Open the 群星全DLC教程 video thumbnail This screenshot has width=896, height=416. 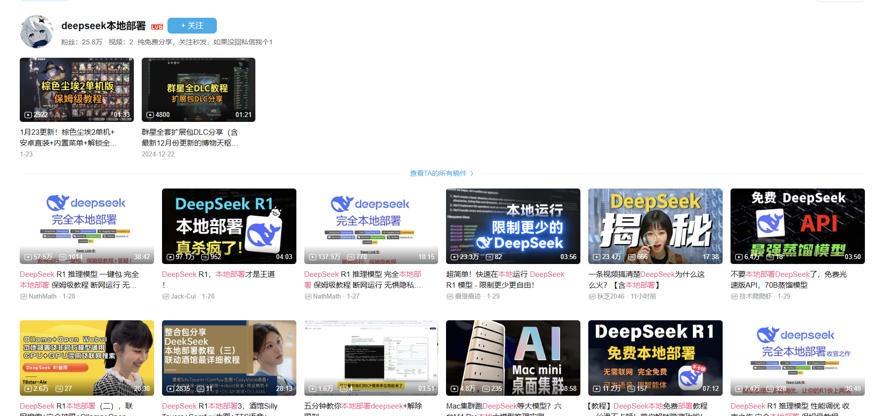[x=199, y=90]
